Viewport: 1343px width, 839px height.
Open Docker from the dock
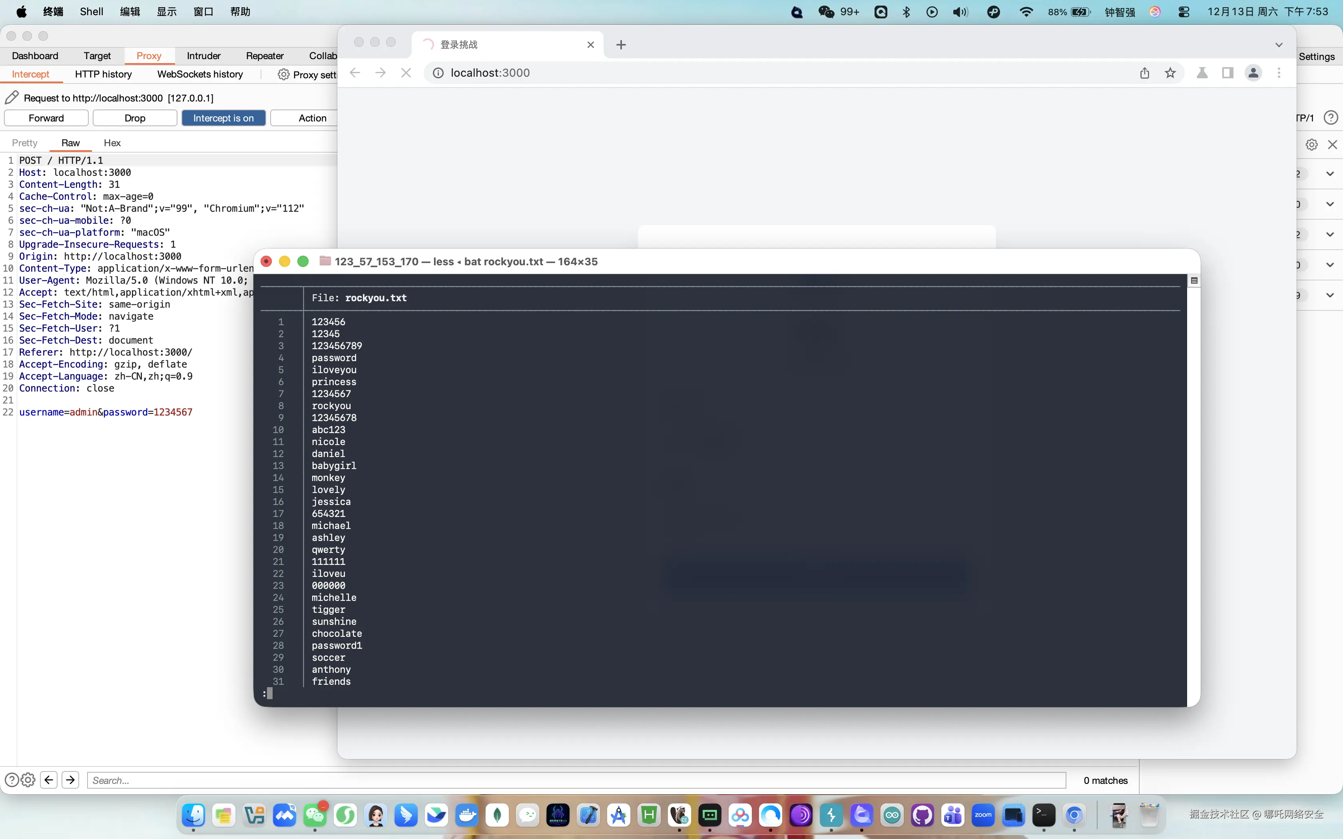pos(467,815)
